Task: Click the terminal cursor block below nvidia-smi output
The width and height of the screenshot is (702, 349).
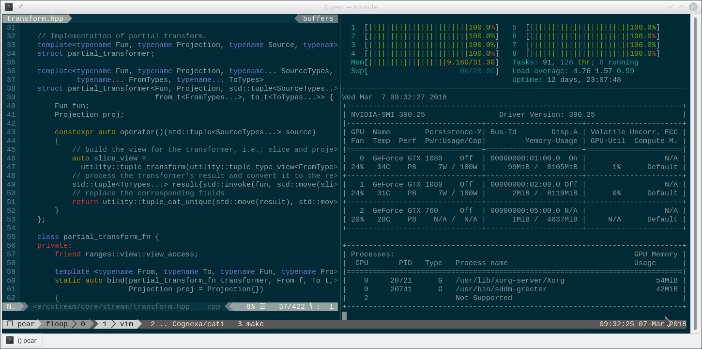Action: [344, 316]
